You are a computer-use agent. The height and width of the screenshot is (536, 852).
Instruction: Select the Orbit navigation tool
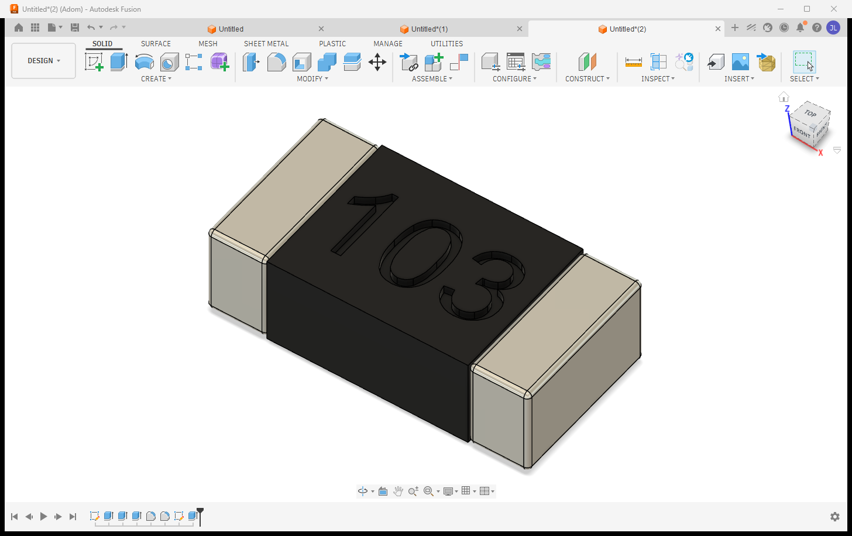pos(363,491)
